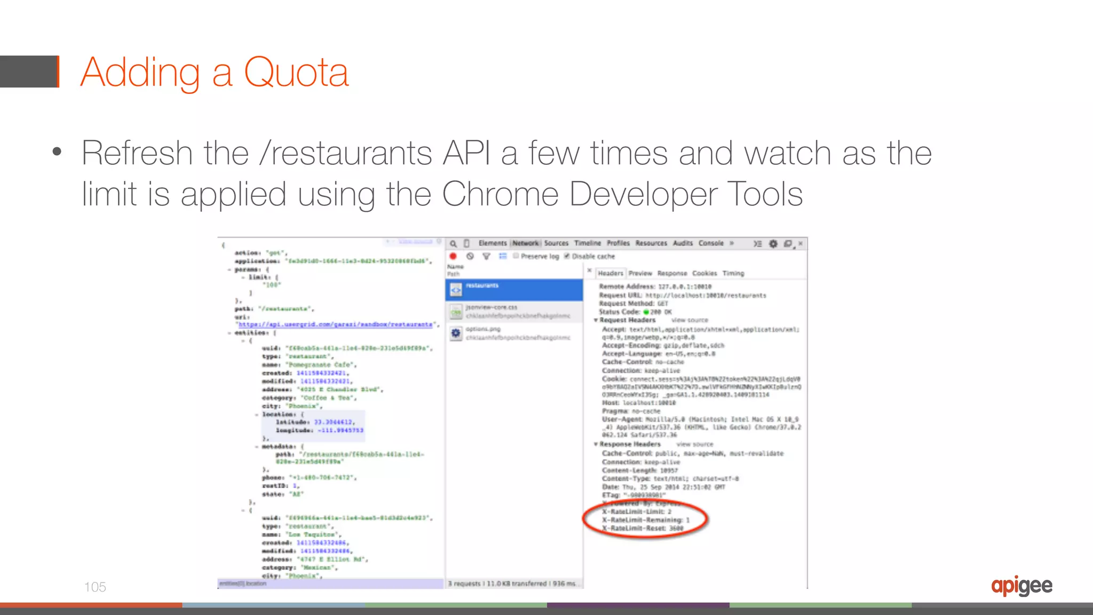Open the Response tab of the request
The height and width of the screenshot is (615, 1093).
tap(672, 273)
